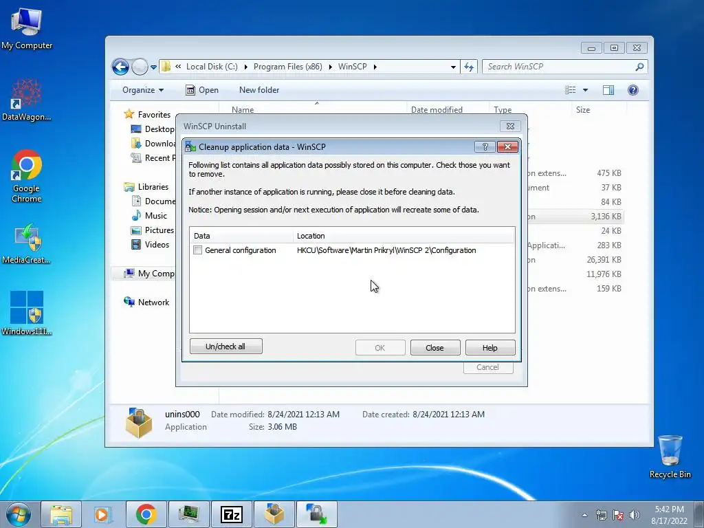Click New folder in Explorer toolbar
This screenshot has width=704, height=528.
[x=259, y=90]
